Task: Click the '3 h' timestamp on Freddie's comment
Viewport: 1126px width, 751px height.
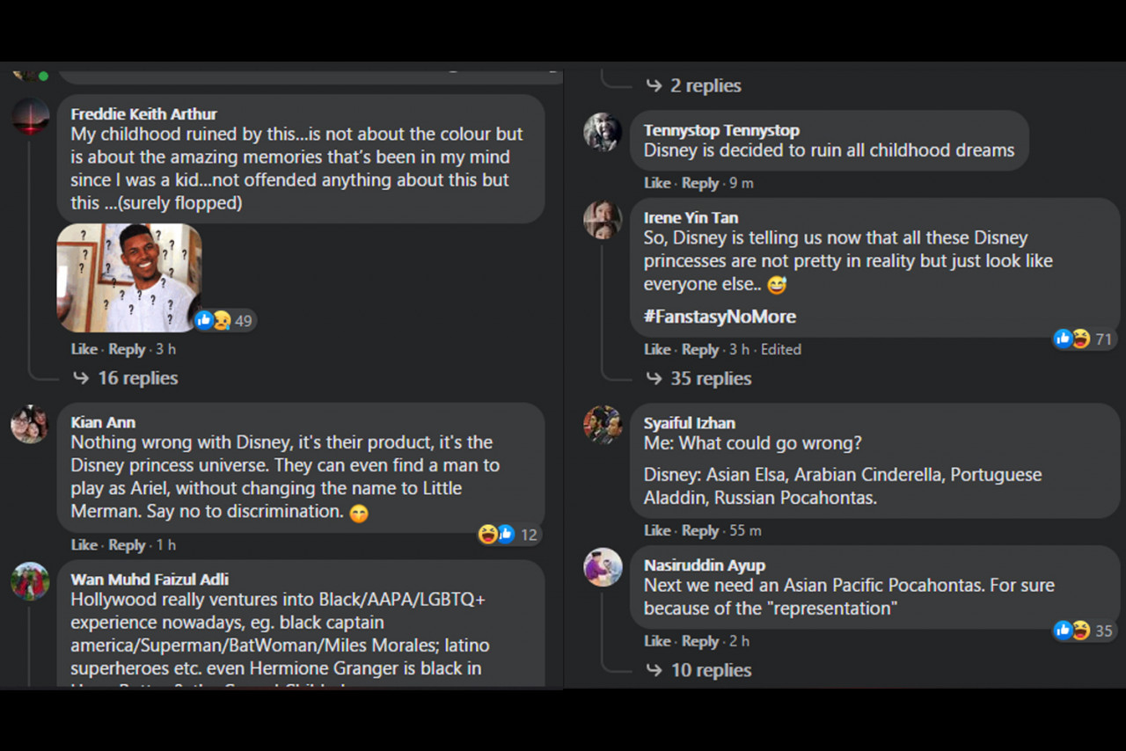Action: click(165, 349)
